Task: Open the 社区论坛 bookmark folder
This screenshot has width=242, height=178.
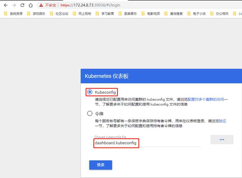Action: (x=59, y=14)
